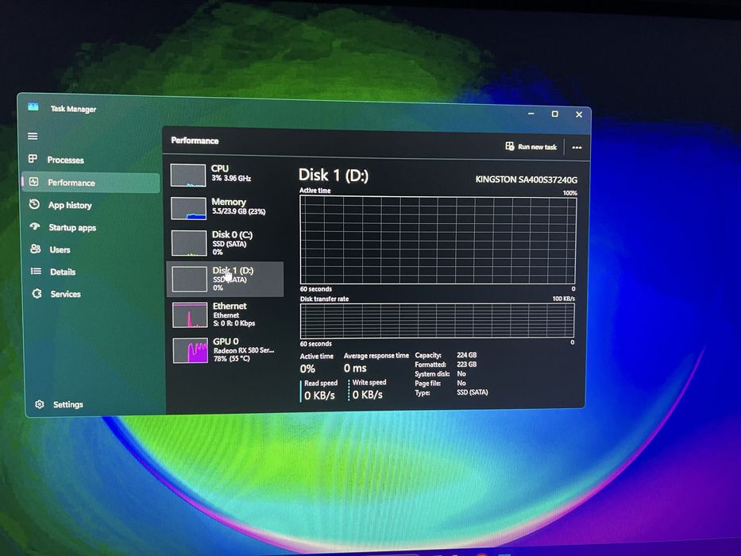
Task: Click the Task Manager app icon
Action: pyautogui.click(x=33, y=107)
